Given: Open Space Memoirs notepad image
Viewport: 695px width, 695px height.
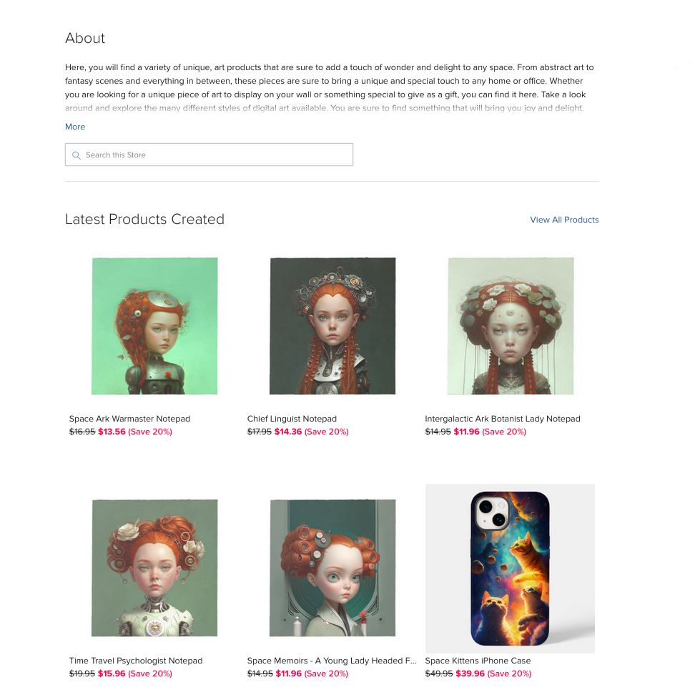Looking at the screenshot, I should (x=332, y=568).
